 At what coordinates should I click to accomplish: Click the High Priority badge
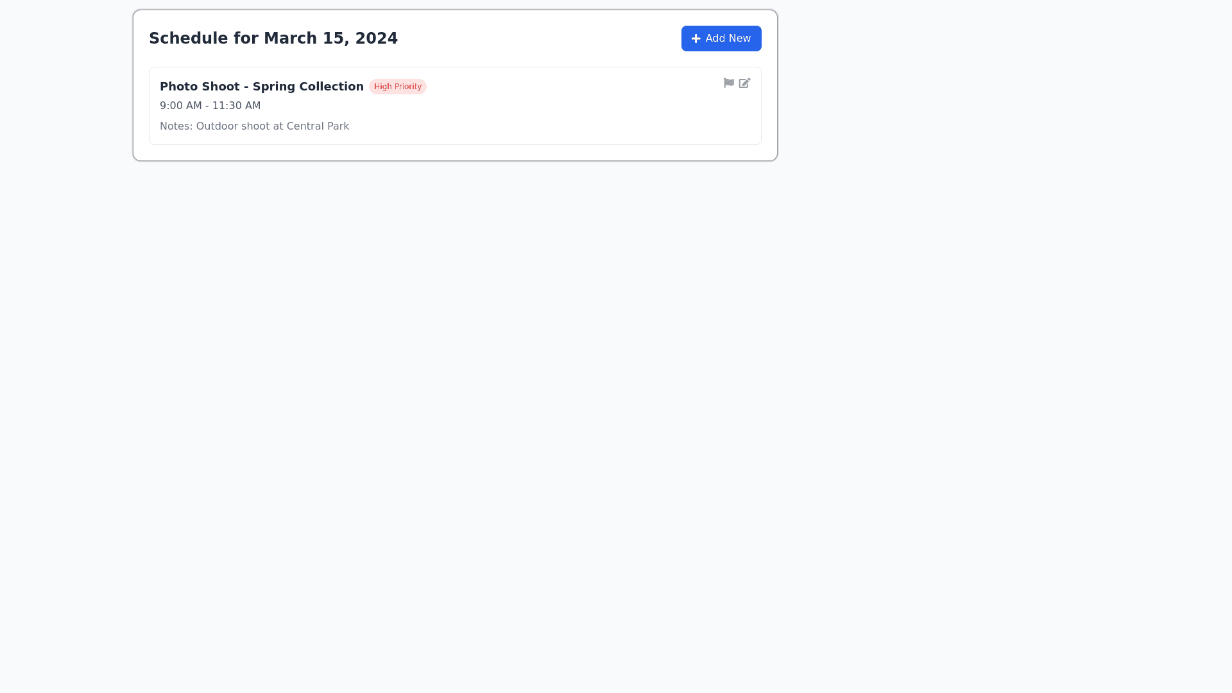point(397,87)
